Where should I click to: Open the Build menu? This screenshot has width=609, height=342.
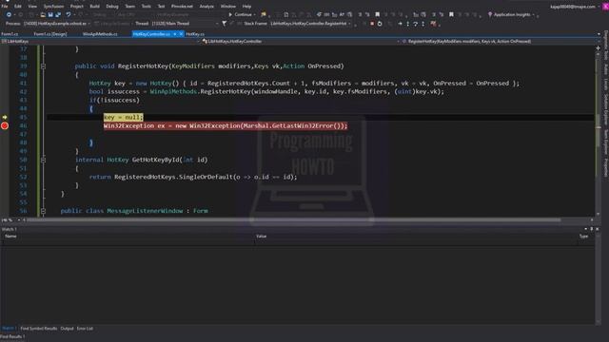(x=94, y=7)
